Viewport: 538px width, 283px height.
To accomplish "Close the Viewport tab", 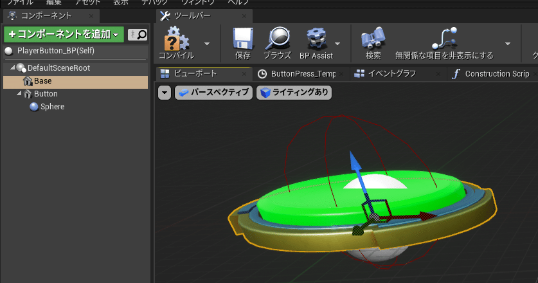I will pyautogui.click(x=244, y=74).
